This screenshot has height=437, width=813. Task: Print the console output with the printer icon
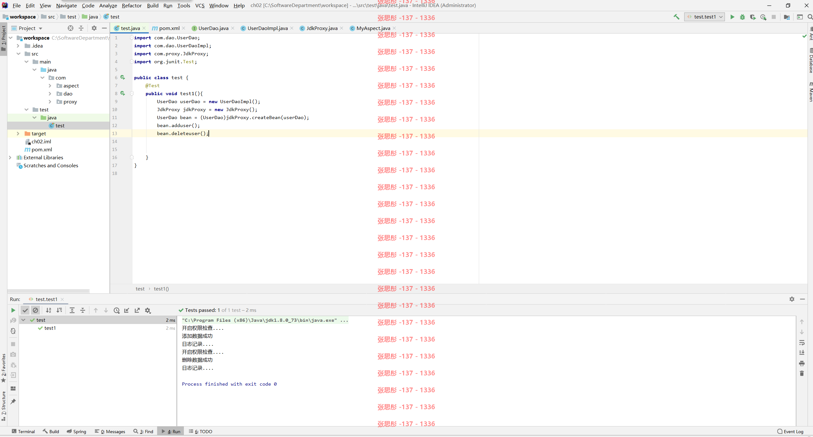coord(802,363)
